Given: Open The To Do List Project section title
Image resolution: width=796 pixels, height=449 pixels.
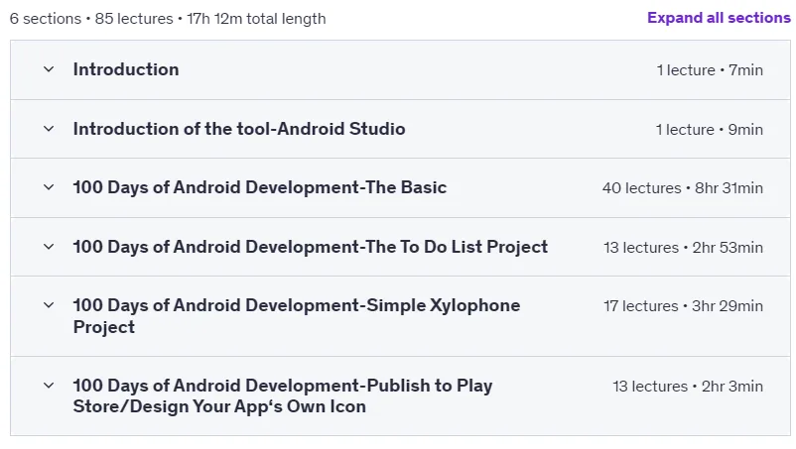Looking at the screenshot, I should [x=311, y=247].
